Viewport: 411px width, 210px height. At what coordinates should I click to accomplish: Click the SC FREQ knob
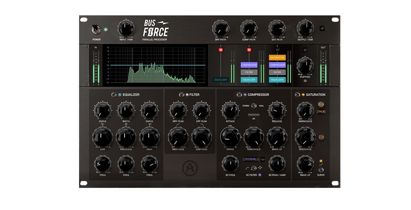230,164
